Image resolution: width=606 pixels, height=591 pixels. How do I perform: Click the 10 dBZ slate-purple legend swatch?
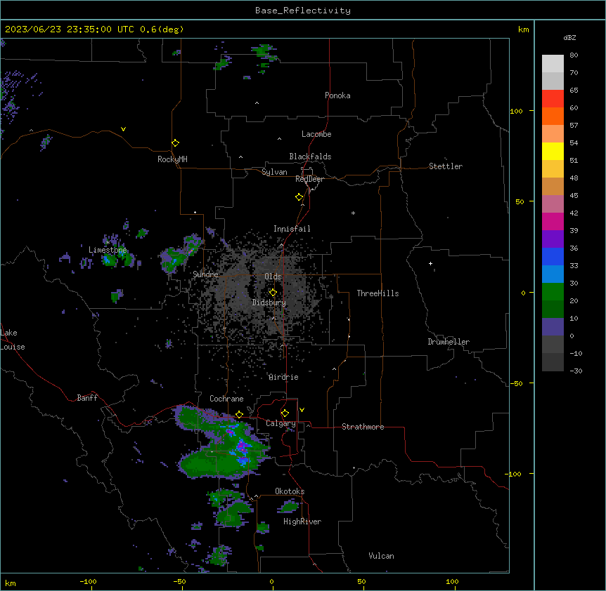click(x=553, y=327)
